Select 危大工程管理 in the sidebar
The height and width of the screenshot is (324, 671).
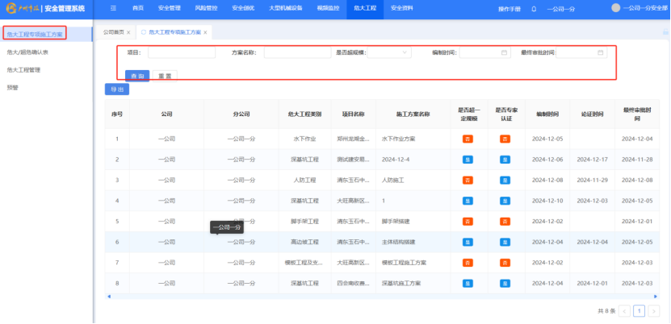24,70
